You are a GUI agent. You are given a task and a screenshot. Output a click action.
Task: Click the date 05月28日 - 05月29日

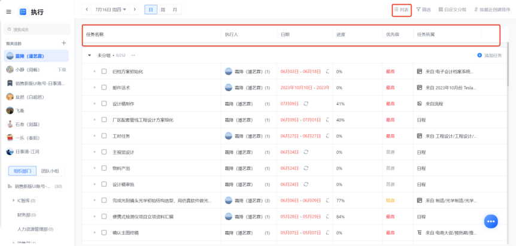click(301, 217)
